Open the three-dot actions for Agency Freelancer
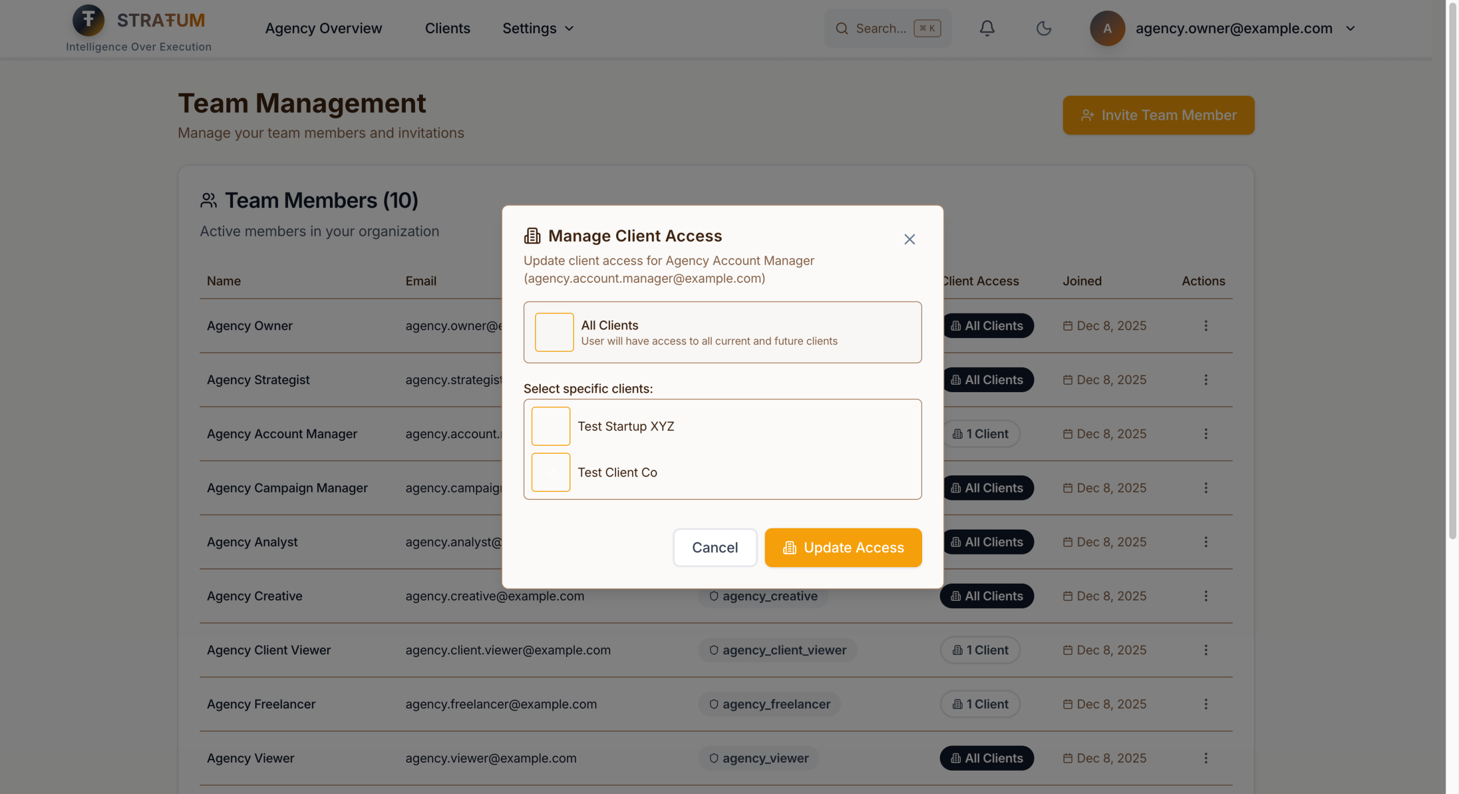Screen dimensions: 1459x794 click(1205, 704)
